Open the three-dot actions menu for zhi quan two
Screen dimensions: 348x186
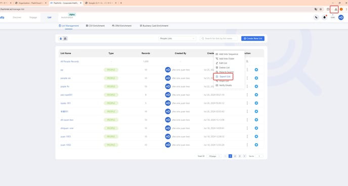(247, 120)
